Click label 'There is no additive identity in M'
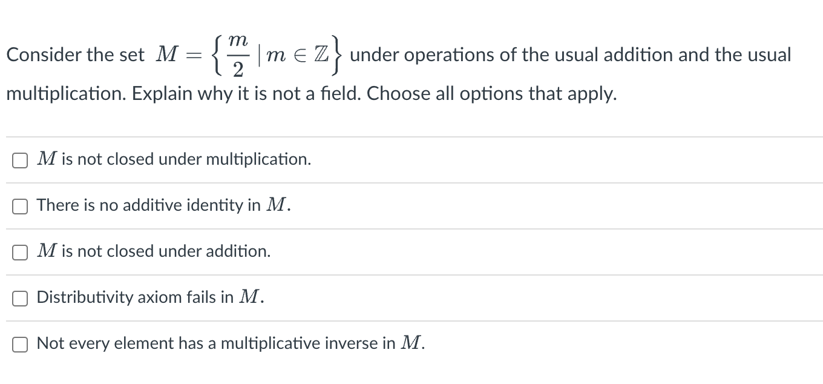 pos(163,205)
